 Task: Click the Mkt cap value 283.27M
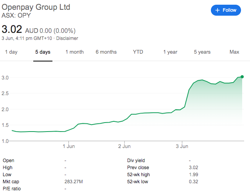point(73,181)
